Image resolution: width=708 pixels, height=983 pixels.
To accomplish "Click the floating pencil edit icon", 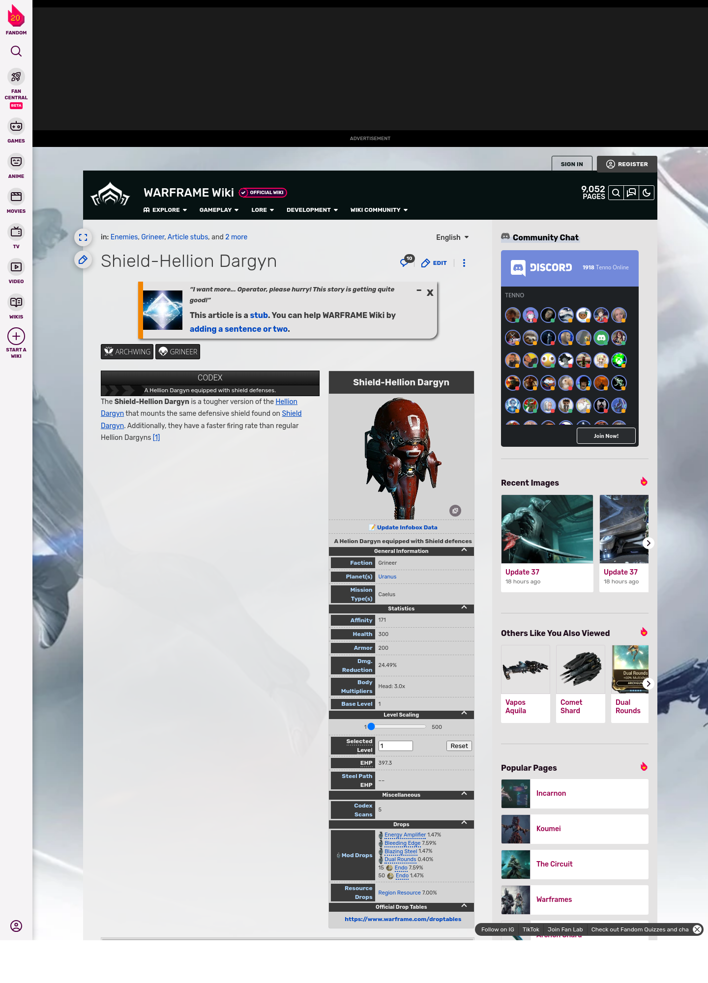I will (83, 260).
